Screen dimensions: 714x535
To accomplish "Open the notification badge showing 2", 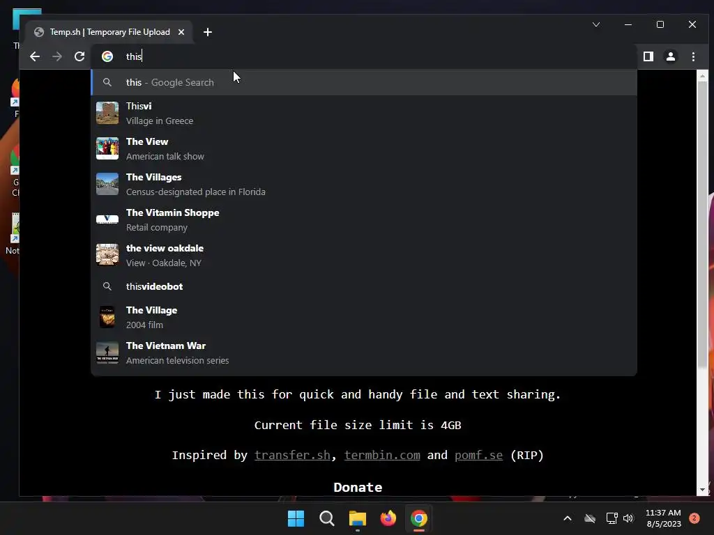I will click(x=694, y=518).
